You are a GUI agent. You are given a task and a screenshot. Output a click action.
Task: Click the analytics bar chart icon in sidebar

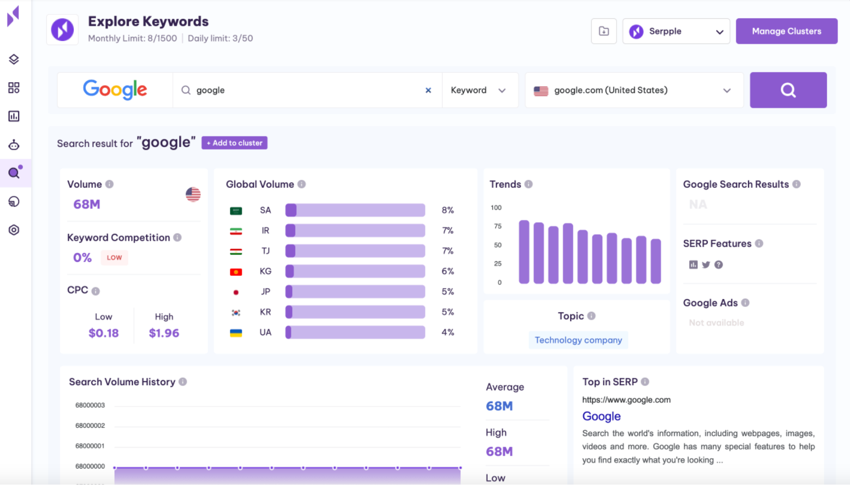click(x=14, y=116)
